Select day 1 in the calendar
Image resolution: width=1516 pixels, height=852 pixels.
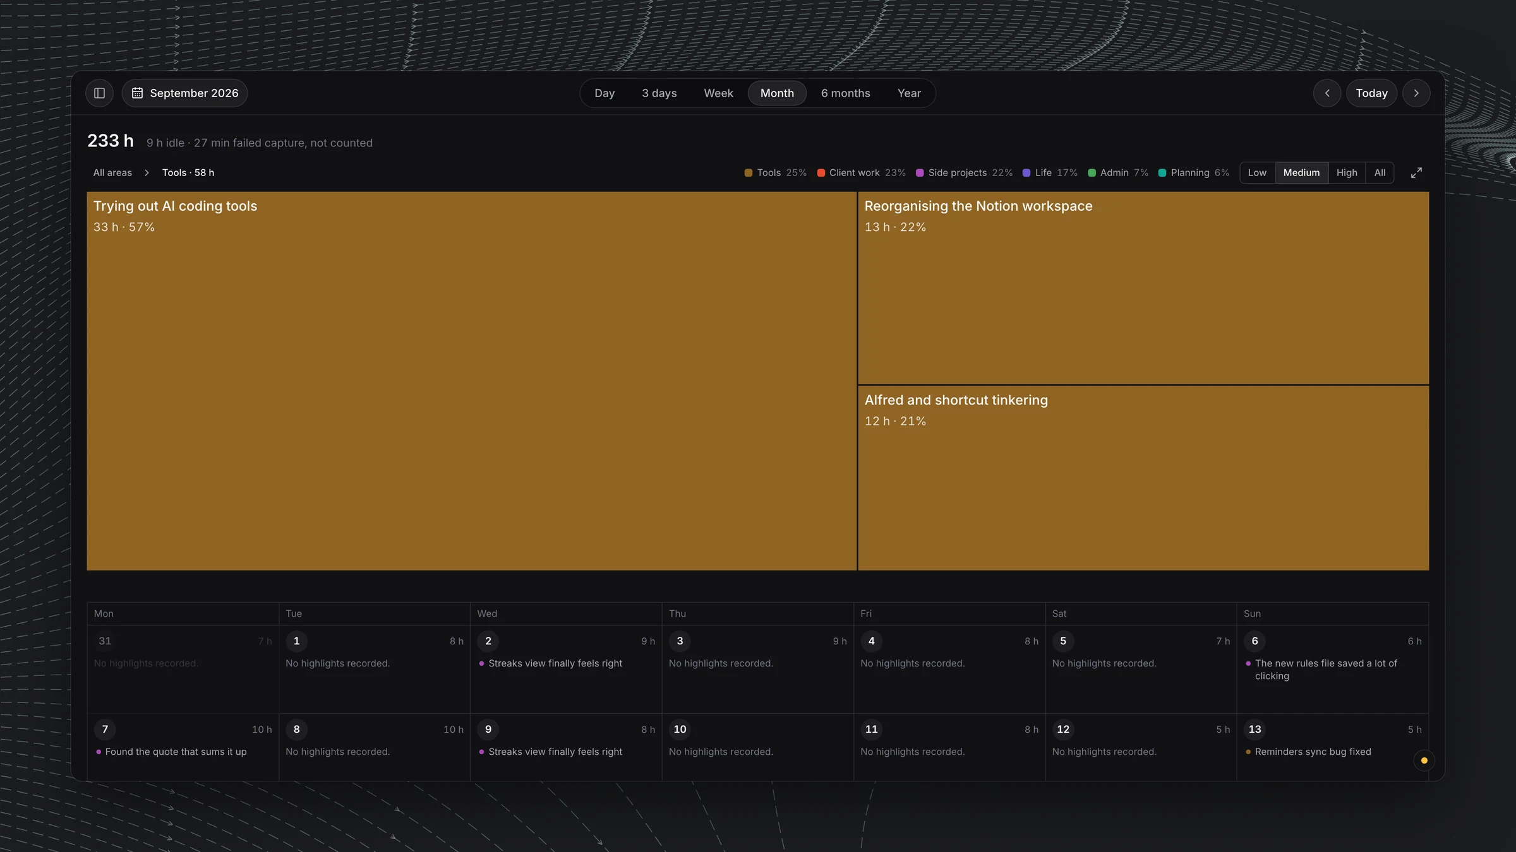click(296, 641)
